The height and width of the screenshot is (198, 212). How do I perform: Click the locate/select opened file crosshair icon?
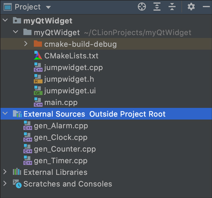tap(142, 7)
